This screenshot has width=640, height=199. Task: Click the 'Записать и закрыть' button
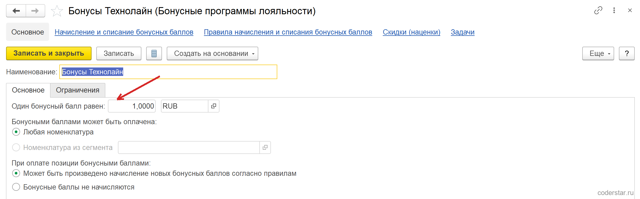[49, 54]
